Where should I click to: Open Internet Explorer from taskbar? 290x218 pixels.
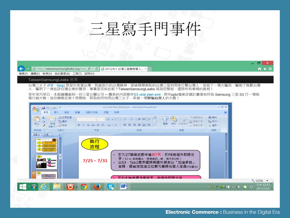pyautogui.click(x=43, y=187)
